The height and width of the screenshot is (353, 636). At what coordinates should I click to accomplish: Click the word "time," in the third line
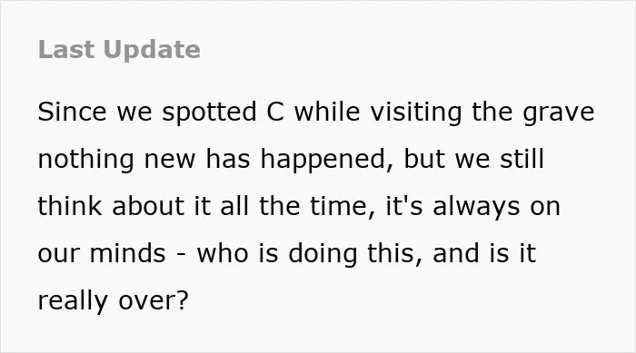pyautogui.click(x=343, y=206)
